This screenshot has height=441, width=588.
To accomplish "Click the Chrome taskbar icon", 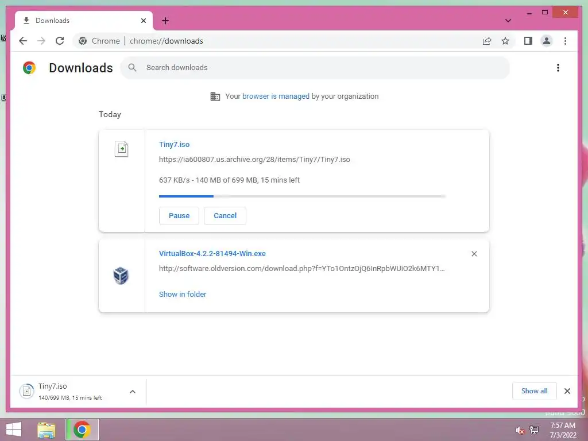I will coord(82,430).
